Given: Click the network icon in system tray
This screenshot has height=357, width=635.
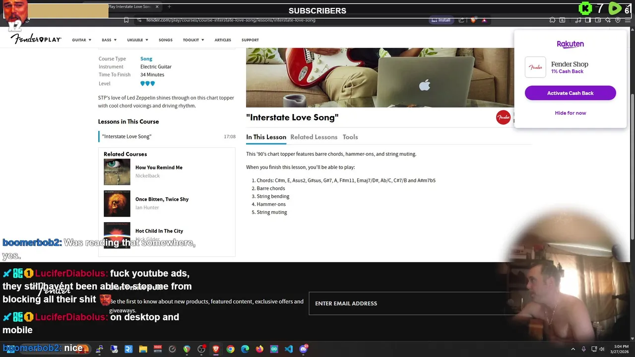Looking at the screenshot, I should [593, 349].
